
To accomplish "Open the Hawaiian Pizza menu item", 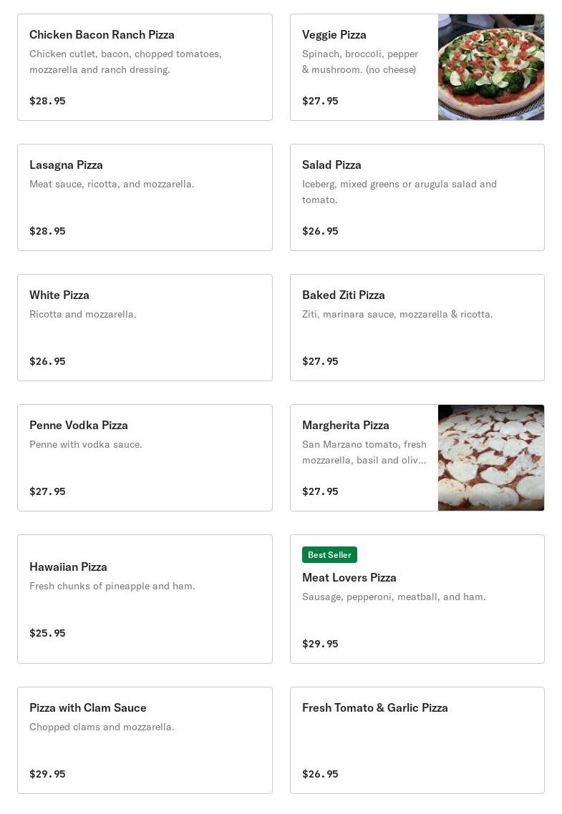I will pyautogui.click(x=145, y=599).
